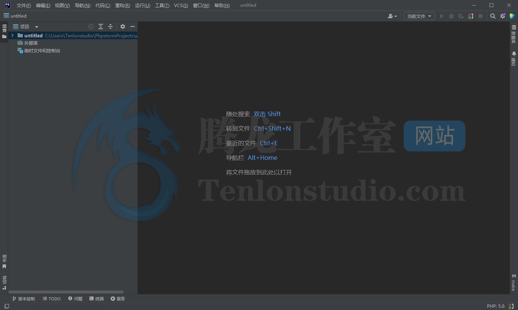Click the Ctrl+Shift+N shortcut hint
Viewport: 518px width, 310px height.
point(272,128)
